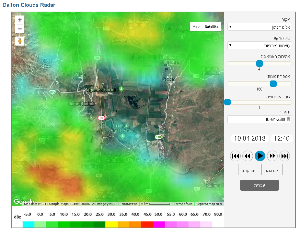Viewport: 300px width, 234px height.
Task: Zoom in on the radar map
Action: tap(20, 20)
